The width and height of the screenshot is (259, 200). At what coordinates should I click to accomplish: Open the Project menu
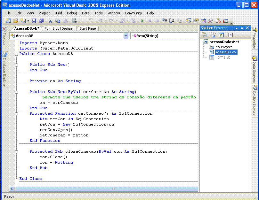[x=44, y=13]
